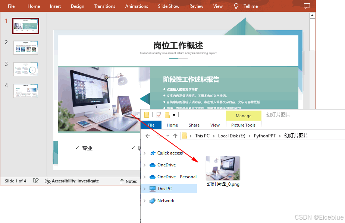Click the heading 阶段性工作述职报告
The image size is (345, 223).
(191, 79)
